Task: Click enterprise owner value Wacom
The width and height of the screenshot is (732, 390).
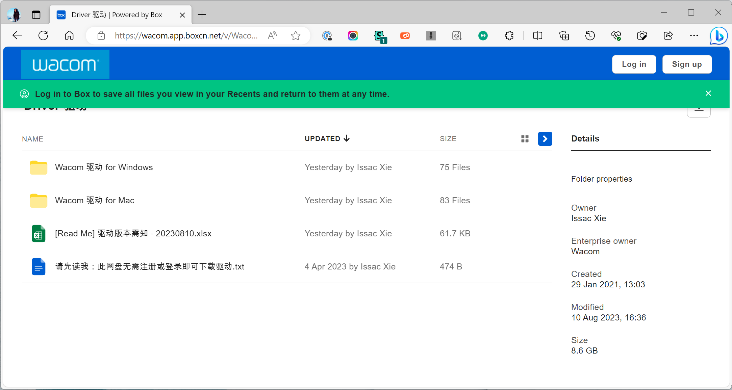Action: tap(585, 252)
